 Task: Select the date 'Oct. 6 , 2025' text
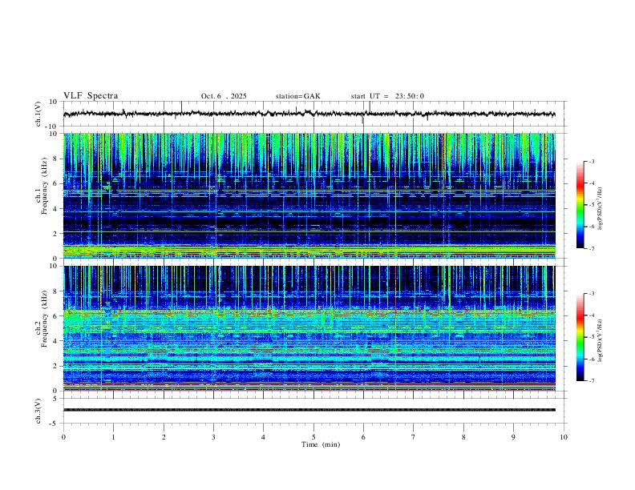point(224,96)
